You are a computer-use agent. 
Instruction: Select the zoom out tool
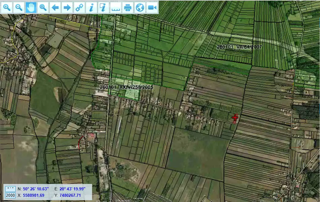click(x=19, y=7)
